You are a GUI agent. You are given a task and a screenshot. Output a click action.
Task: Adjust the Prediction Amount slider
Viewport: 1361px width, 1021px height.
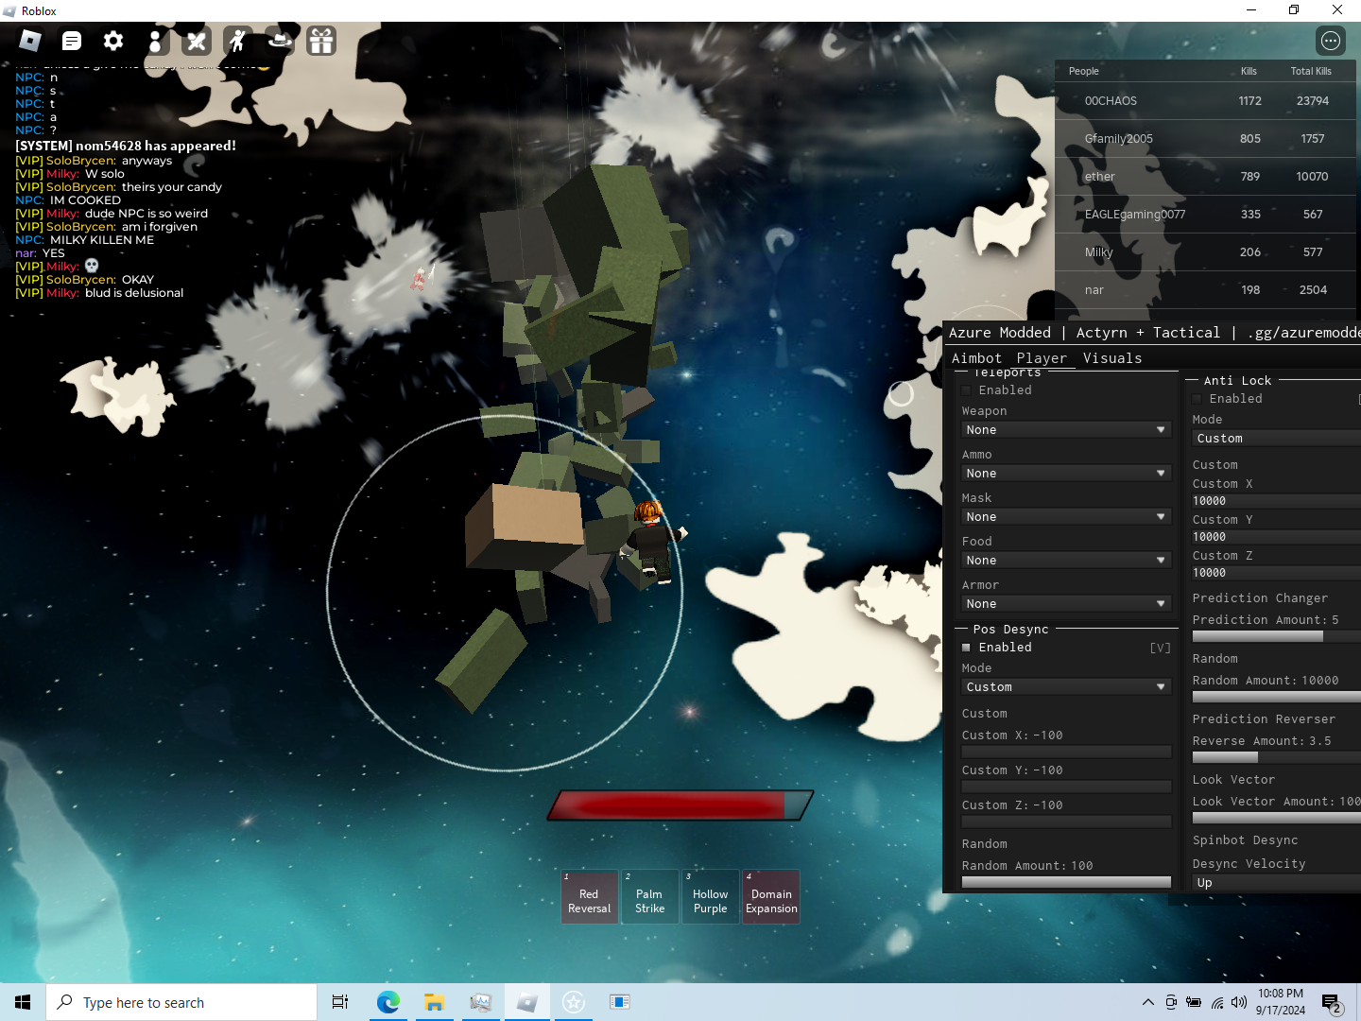click(x=1276, y=636)
